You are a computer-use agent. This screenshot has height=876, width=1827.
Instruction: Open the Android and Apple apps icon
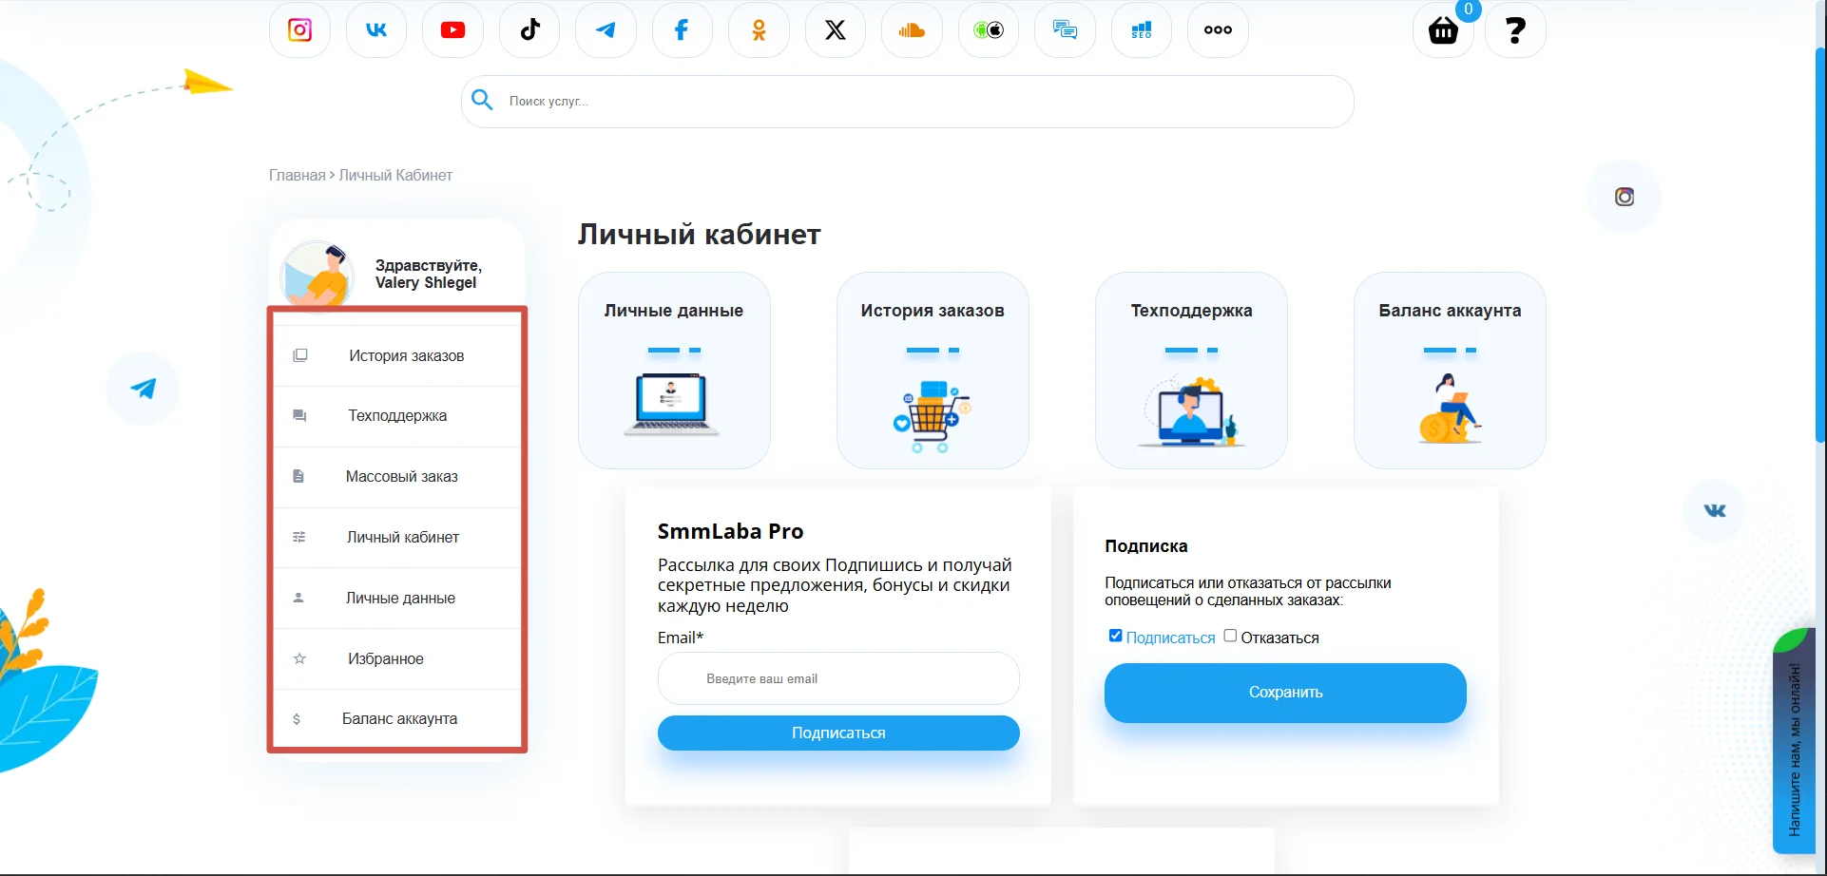coord(989,29)
